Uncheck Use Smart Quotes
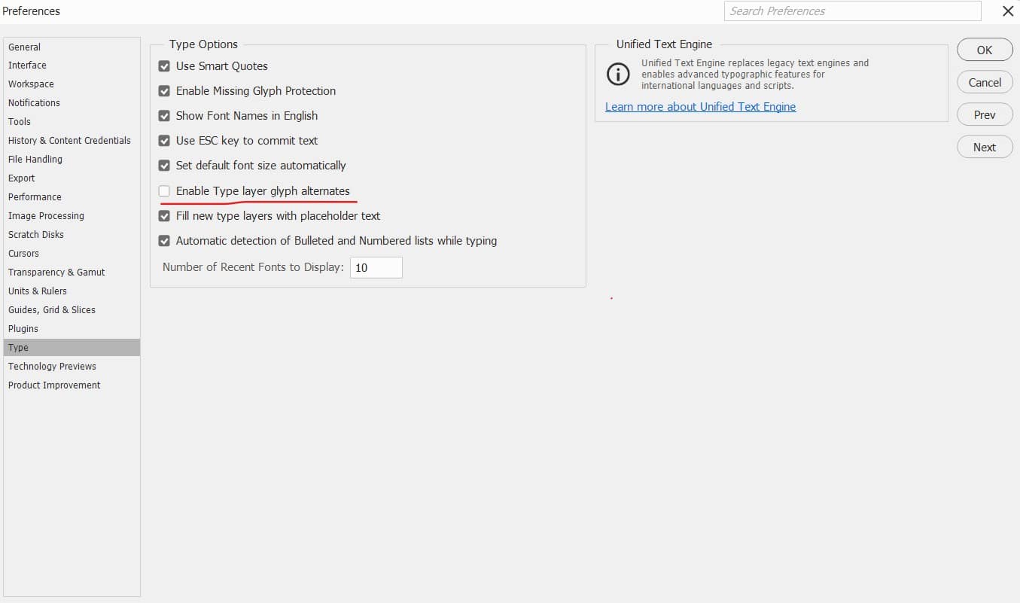Image resolution: width=1020 pixels, height=603 pixels. 164,66
